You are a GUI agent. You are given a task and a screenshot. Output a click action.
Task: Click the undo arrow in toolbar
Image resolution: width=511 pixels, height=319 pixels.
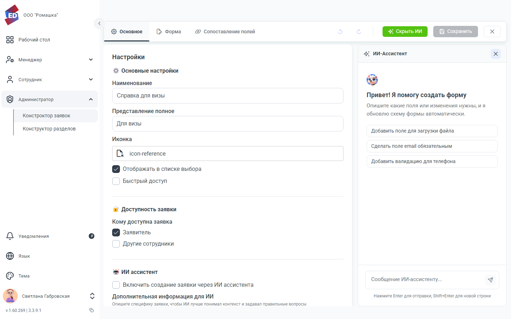[340, 32]
